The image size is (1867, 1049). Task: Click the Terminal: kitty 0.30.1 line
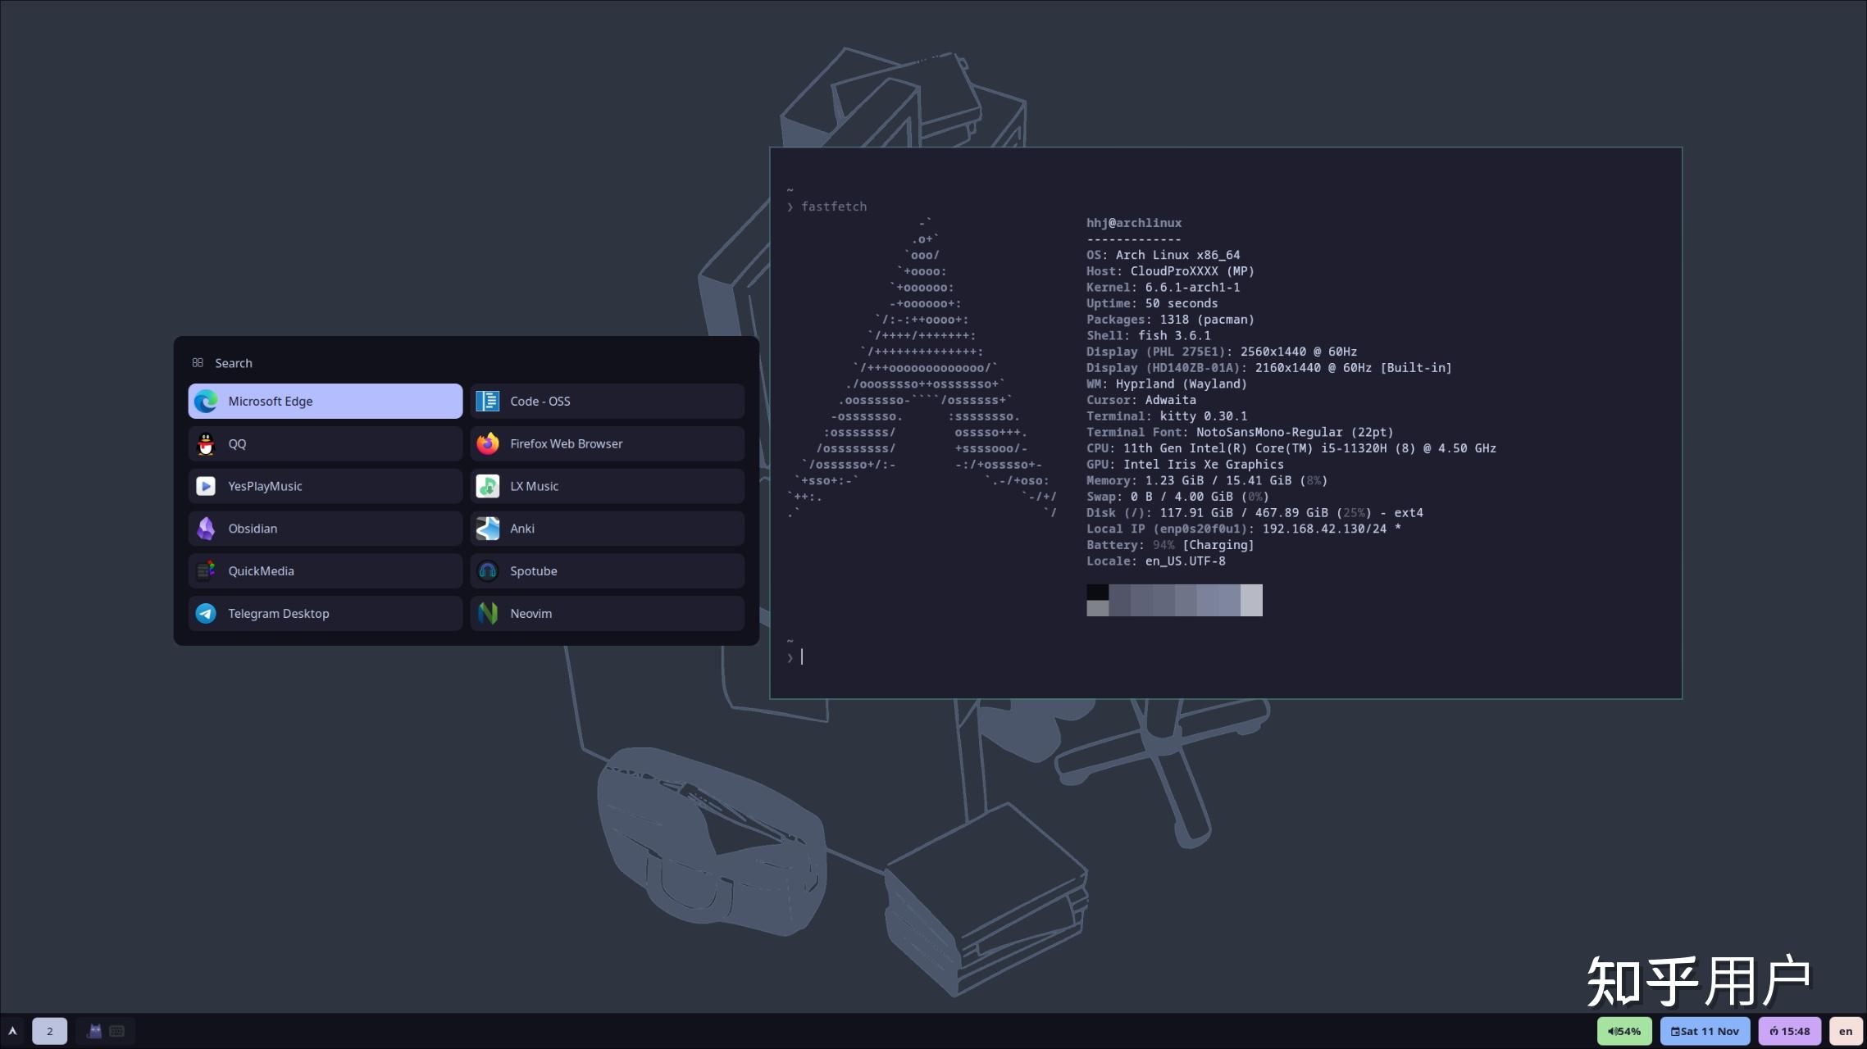pos(1167,416)
